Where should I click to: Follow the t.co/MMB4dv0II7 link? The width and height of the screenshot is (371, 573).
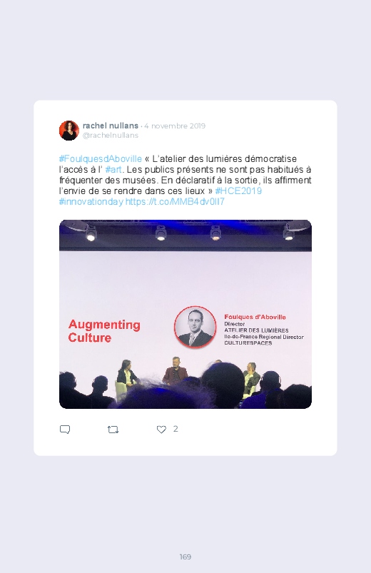pyautogui.click(x=175, y=202)
